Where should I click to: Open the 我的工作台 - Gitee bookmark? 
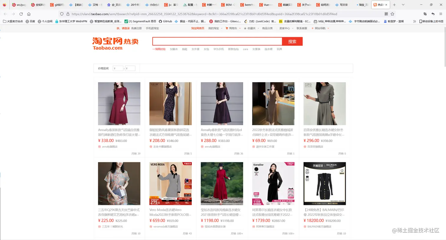[225, 21]
